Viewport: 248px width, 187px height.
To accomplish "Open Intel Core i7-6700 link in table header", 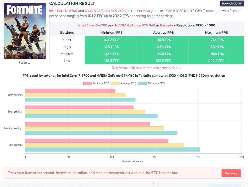I will pyautogui.click(x=93, y=25).
